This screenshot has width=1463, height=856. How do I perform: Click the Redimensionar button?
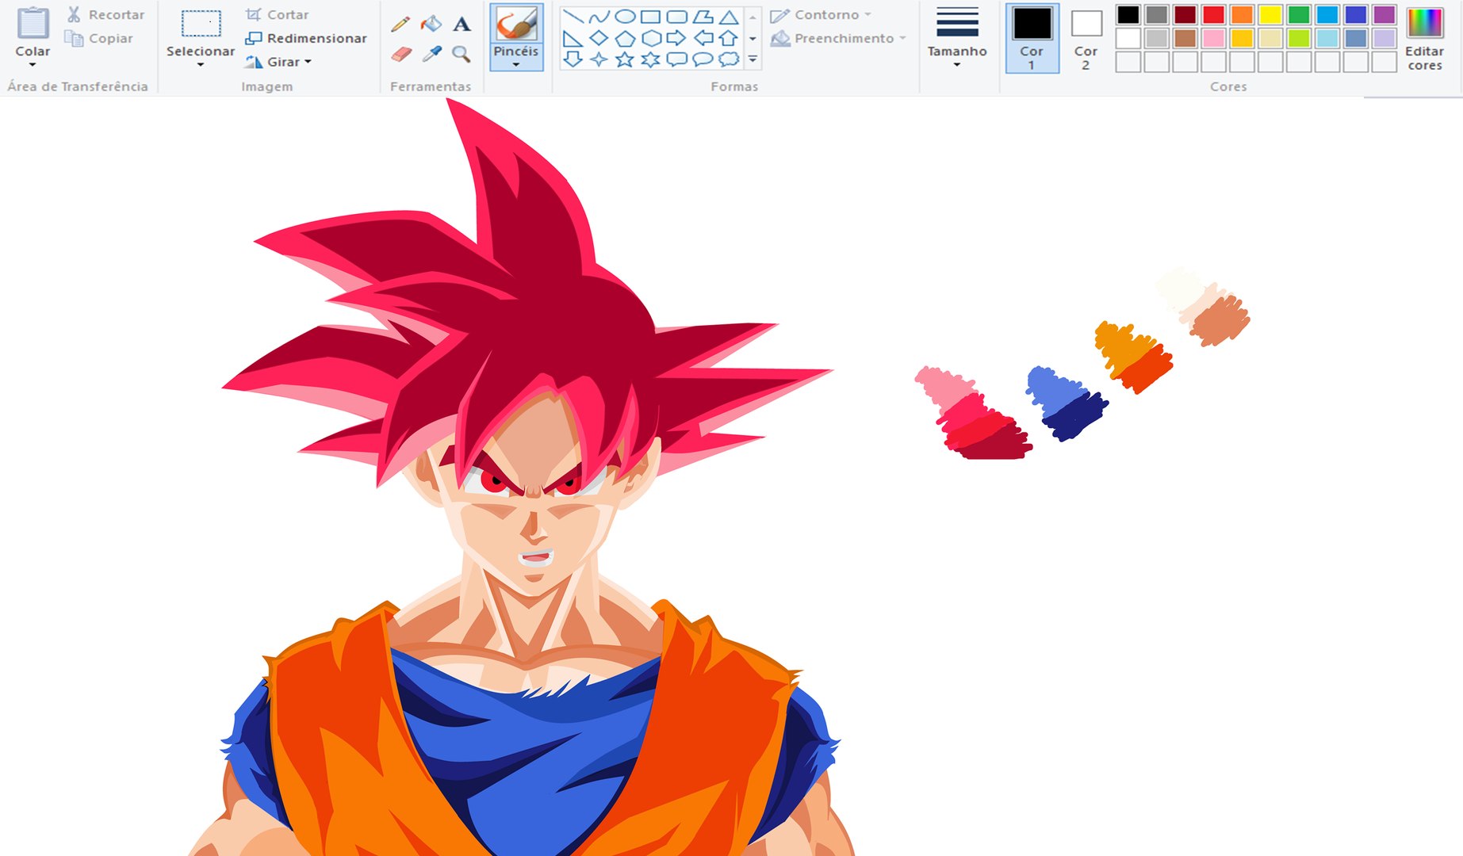306,38
